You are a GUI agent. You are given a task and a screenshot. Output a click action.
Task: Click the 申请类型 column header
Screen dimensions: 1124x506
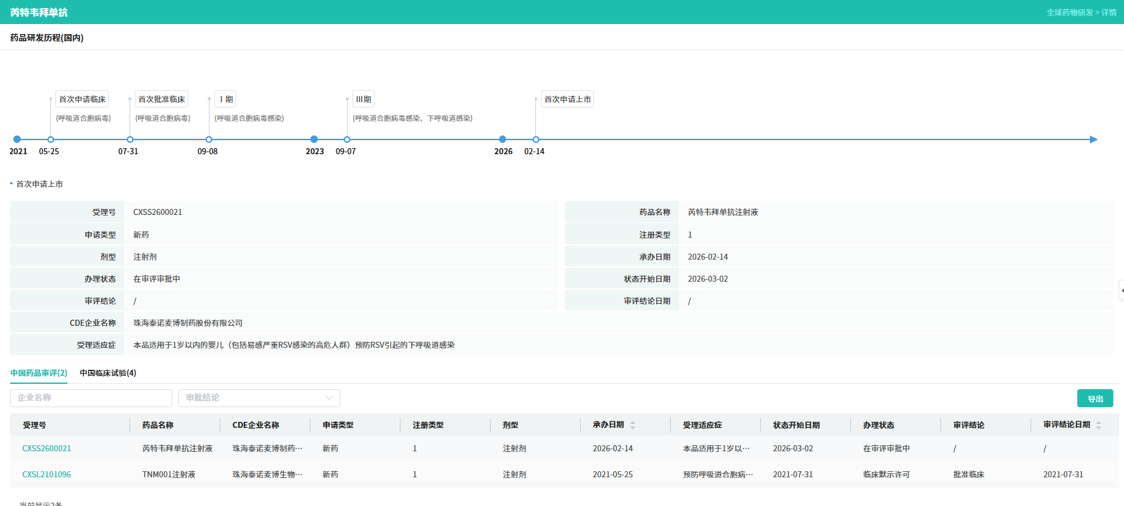[338, 425]
